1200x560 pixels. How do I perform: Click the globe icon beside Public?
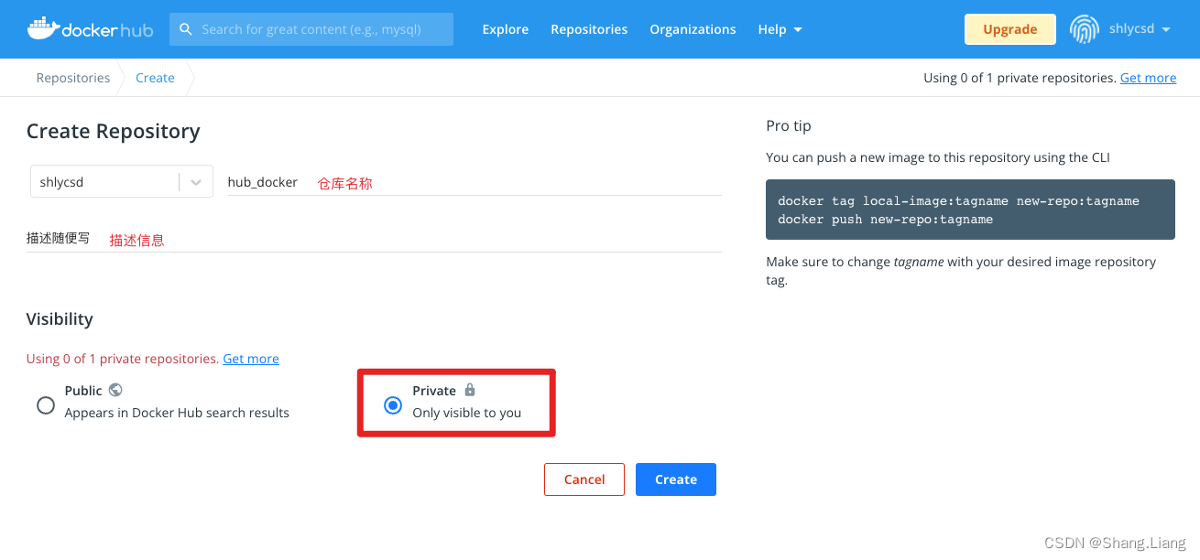click(115, 390)
